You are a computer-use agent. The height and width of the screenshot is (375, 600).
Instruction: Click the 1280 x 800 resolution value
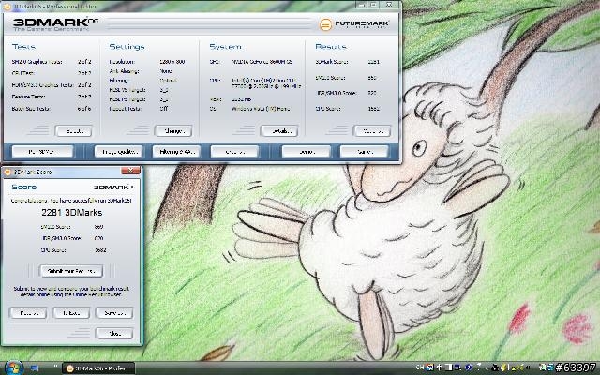pos(172,62)
